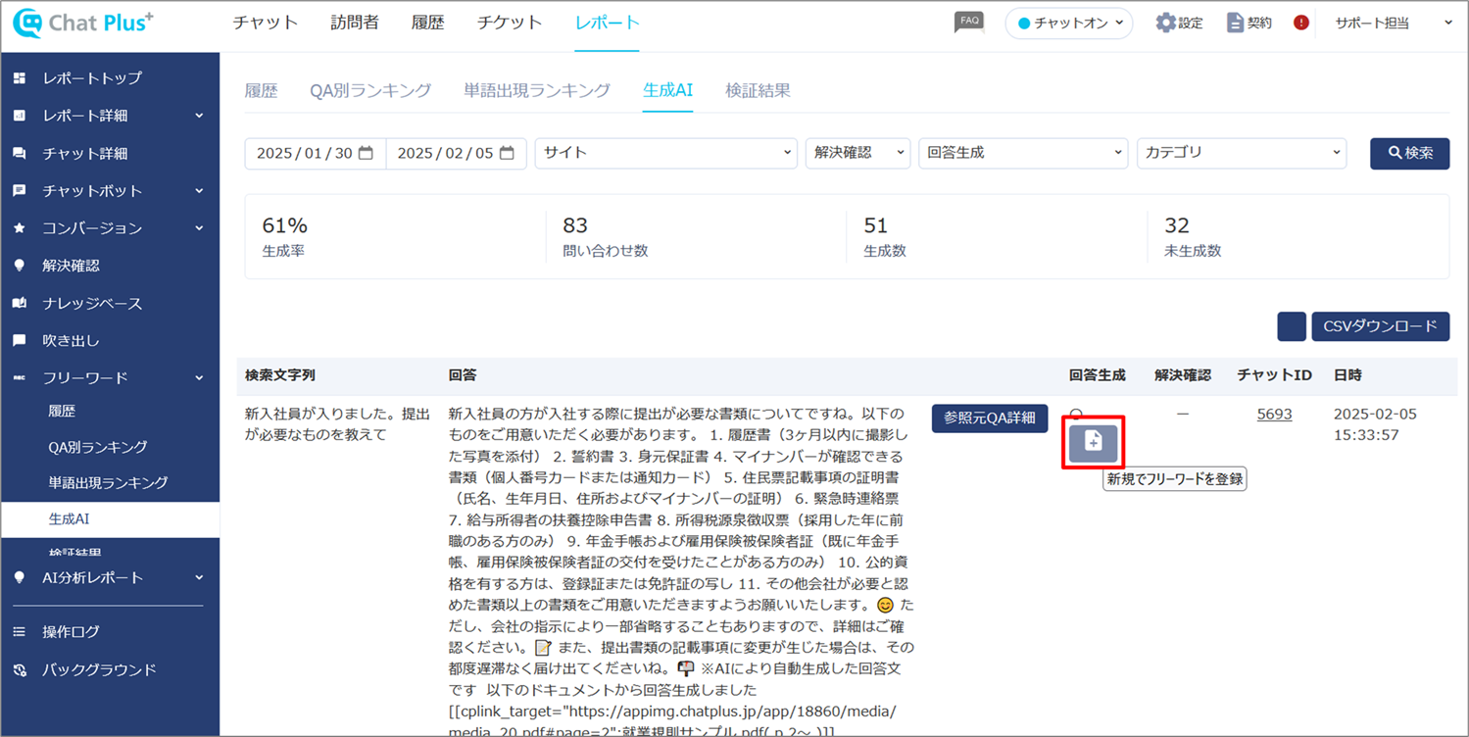The width and height of the screenshot is (1469, 737).
Task: Open the FAQ speech bubble icon
Action: pyautogui.click(x=968, y=22)
